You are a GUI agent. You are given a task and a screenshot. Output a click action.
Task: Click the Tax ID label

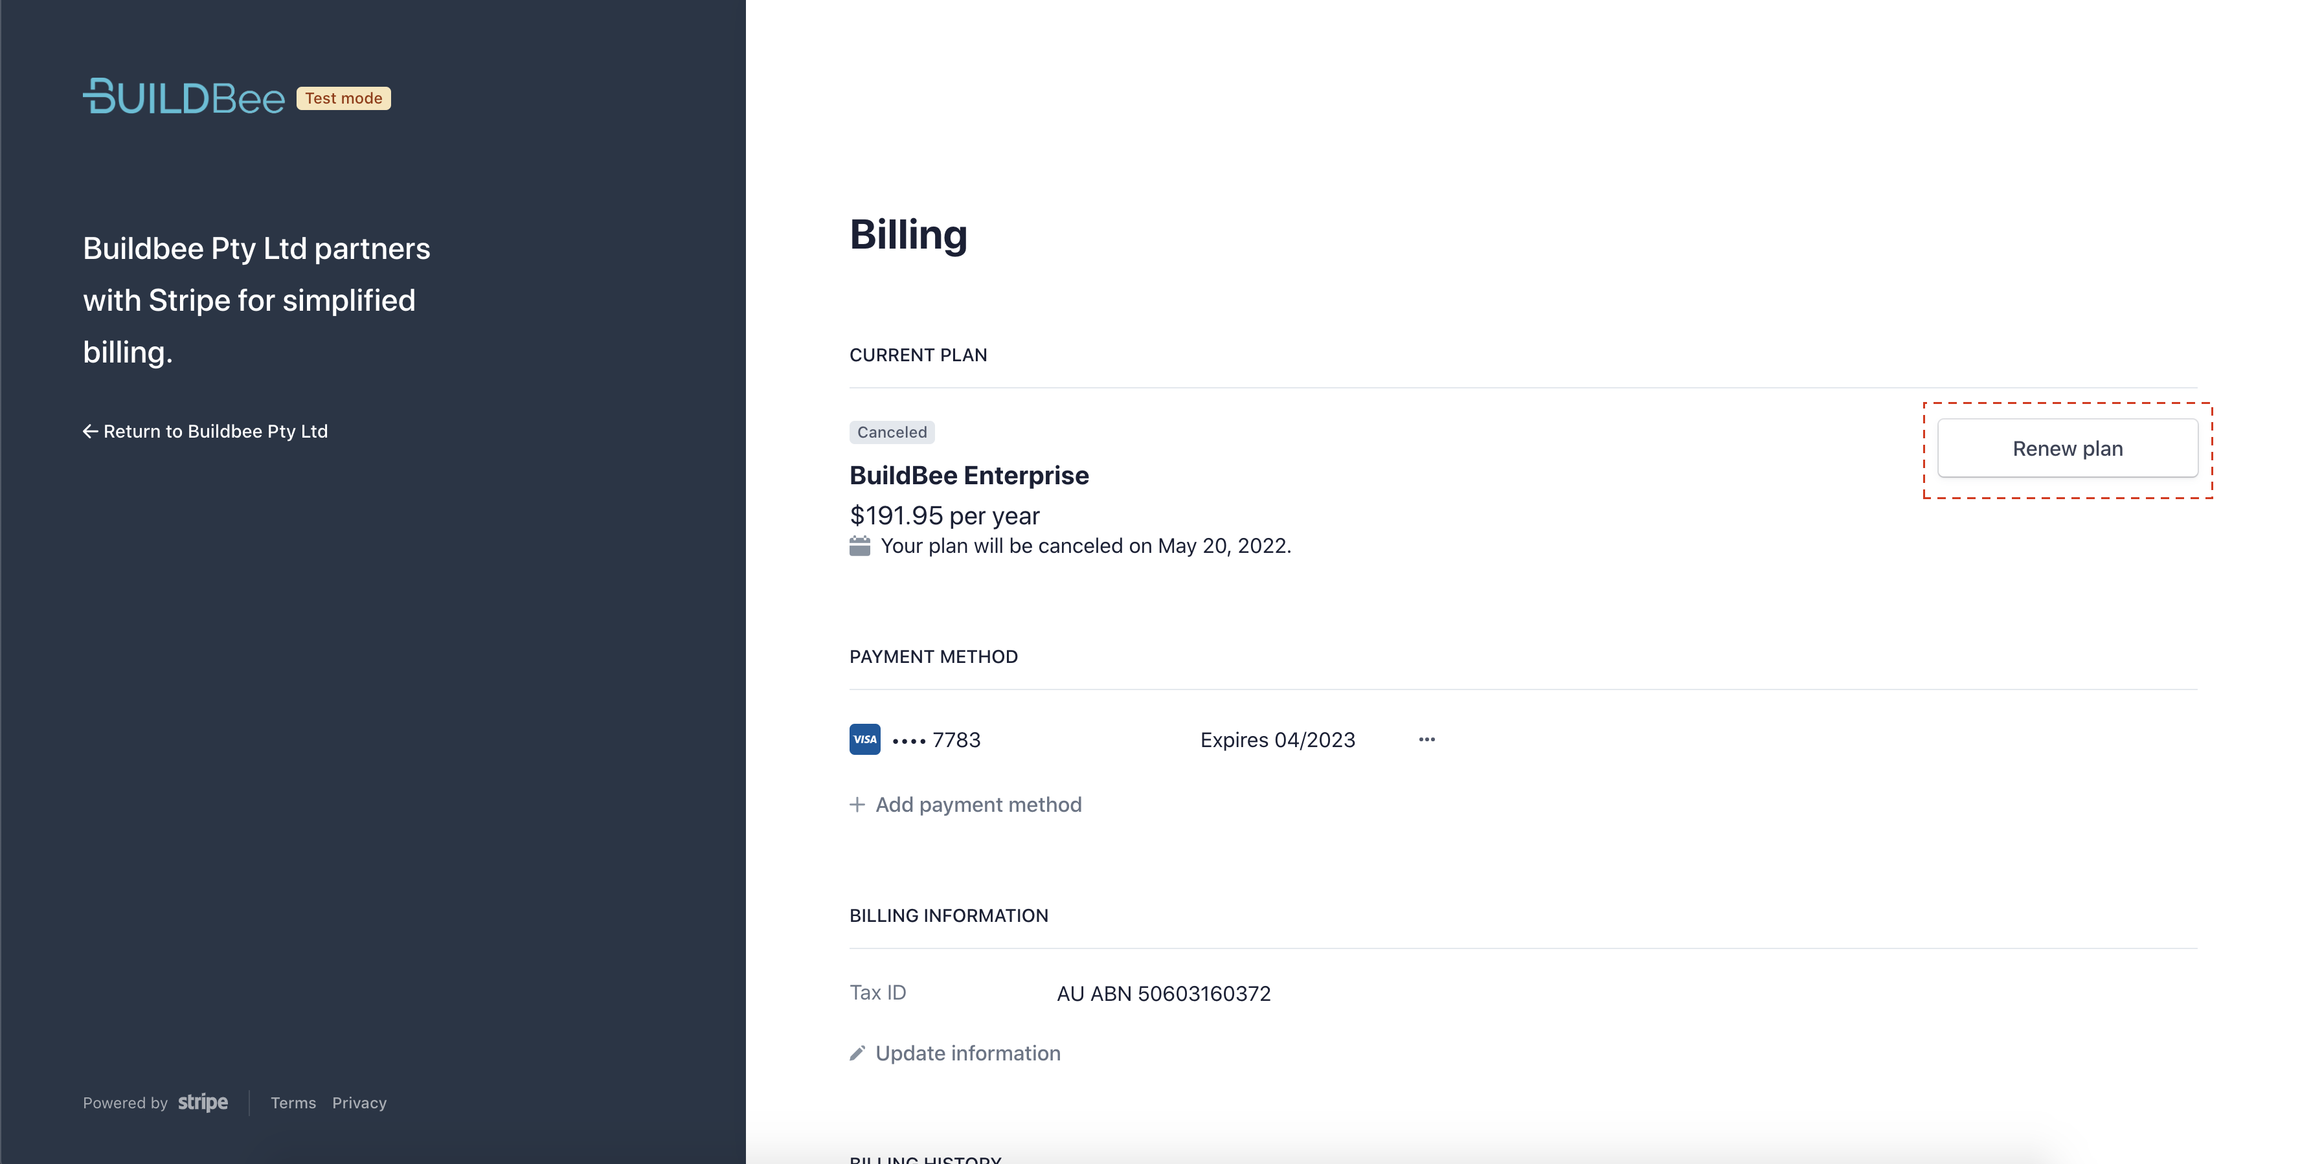[877, 992]
